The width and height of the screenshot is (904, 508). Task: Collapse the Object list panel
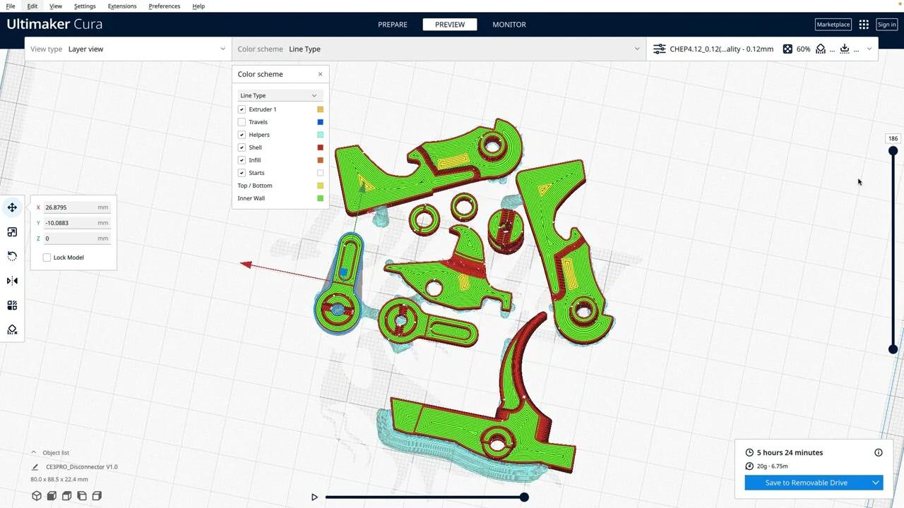[x=34, y=452]
